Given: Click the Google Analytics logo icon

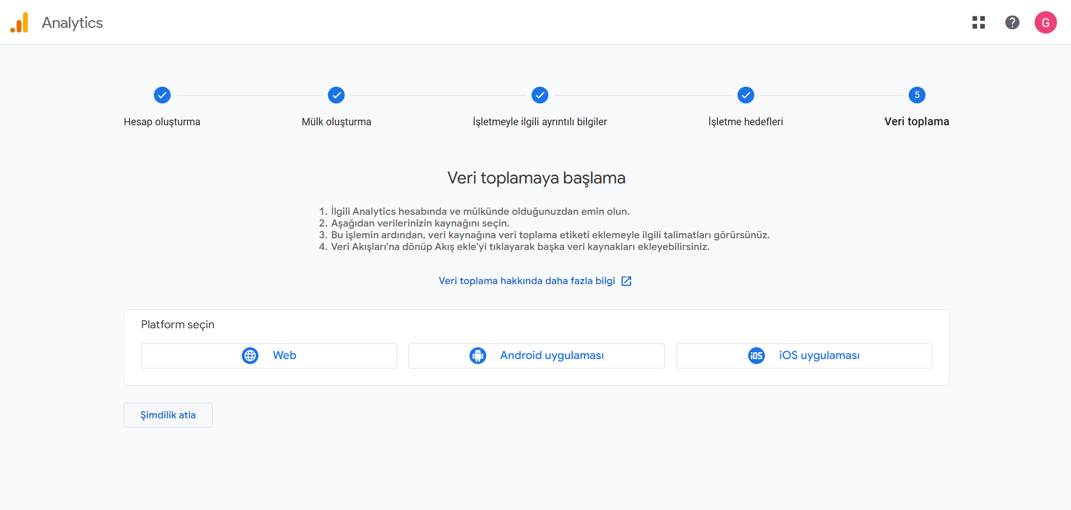Looking at the screenshot, I should pos(20,23).
